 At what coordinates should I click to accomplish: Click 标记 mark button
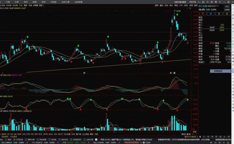point(186,5)
